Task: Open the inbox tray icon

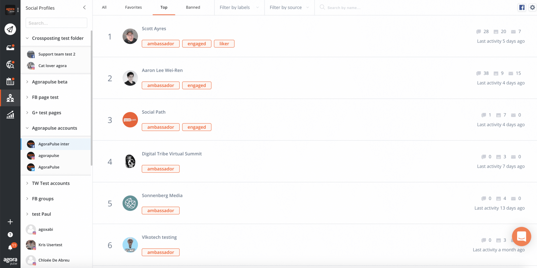Action: click(10, 48)
